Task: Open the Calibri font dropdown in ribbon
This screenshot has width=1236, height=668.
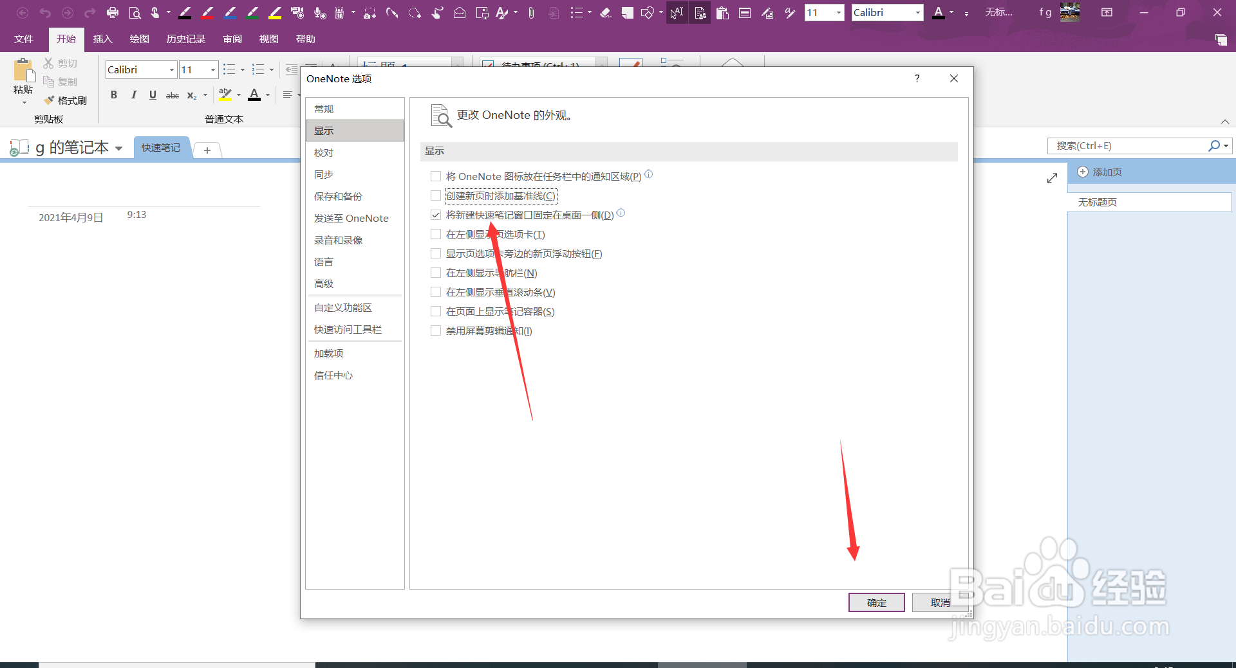Action: click(172, 69)
